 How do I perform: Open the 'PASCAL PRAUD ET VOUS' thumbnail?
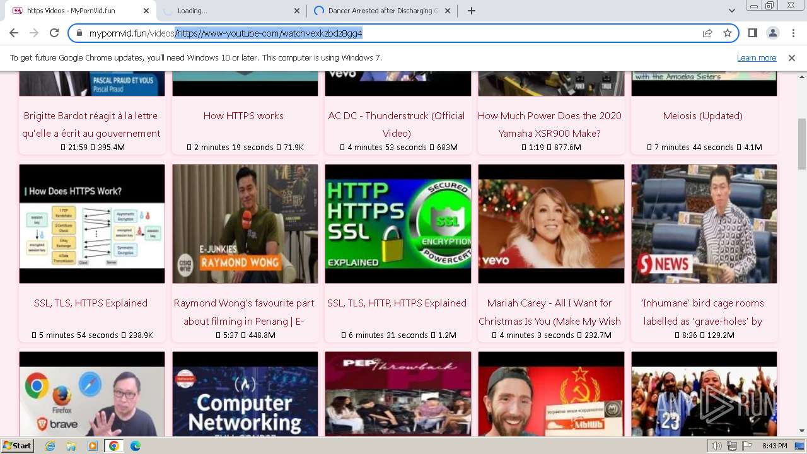92,84
